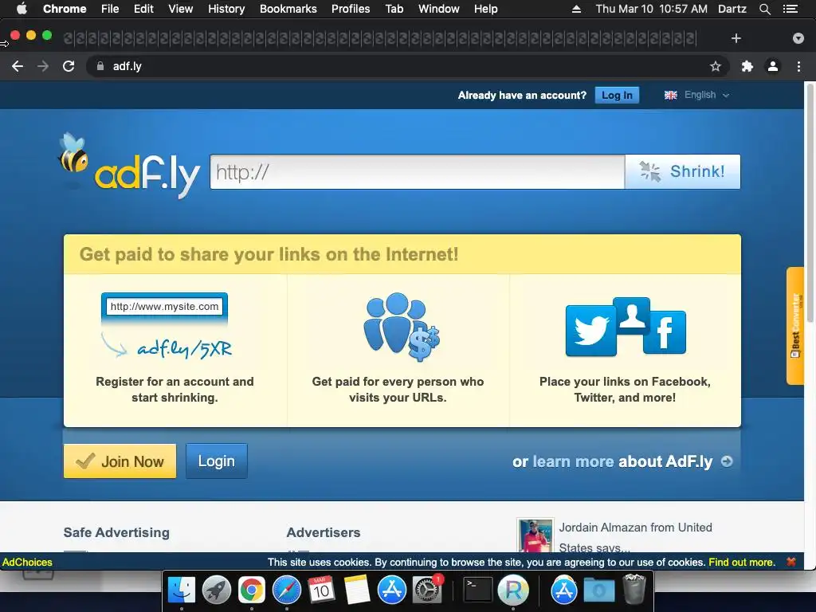Open the Profiles menu
The image size is (816, 612).
351,9
